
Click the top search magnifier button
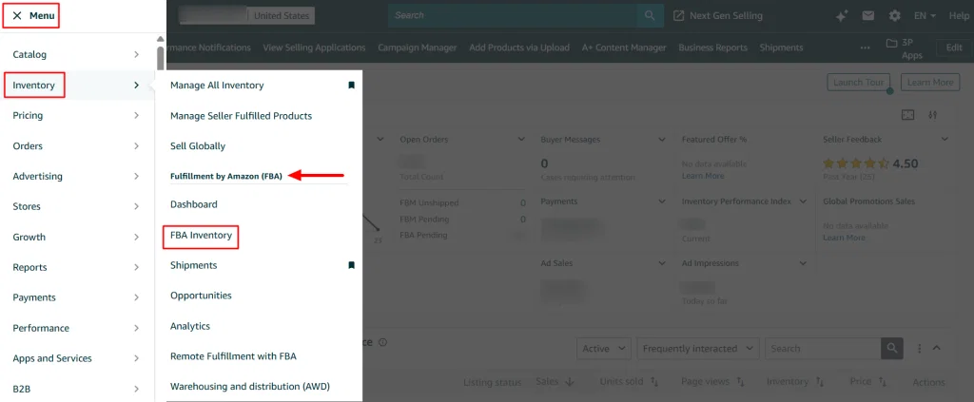click(x=650, y=15)
